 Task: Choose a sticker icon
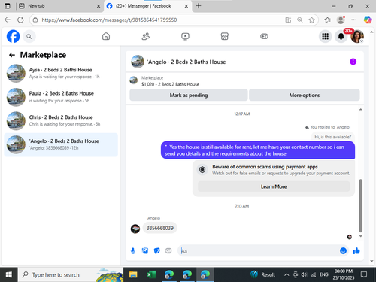pos(156,250)
